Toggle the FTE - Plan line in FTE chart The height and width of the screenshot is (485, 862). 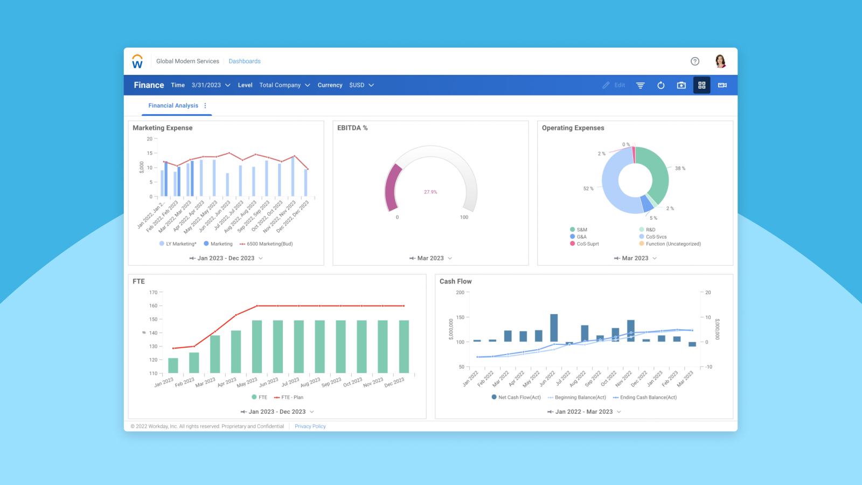[x=291, y=397]
